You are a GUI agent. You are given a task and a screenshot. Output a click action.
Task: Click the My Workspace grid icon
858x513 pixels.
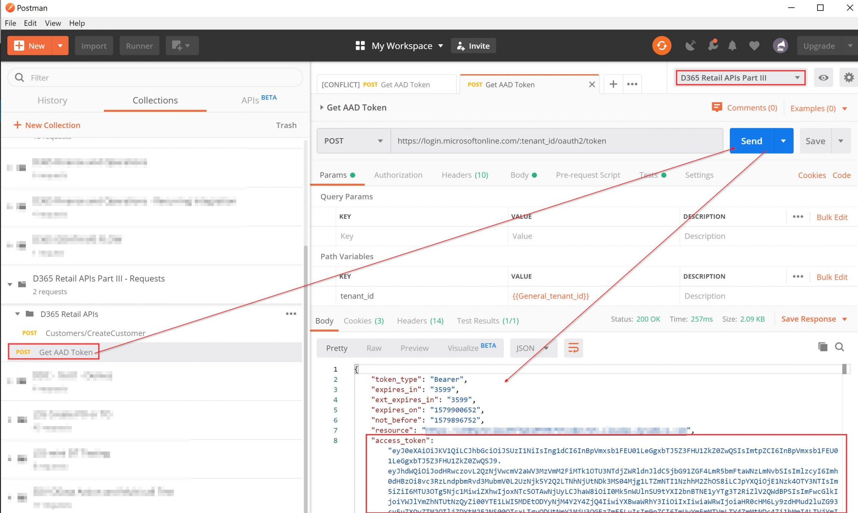coord(360,46)
